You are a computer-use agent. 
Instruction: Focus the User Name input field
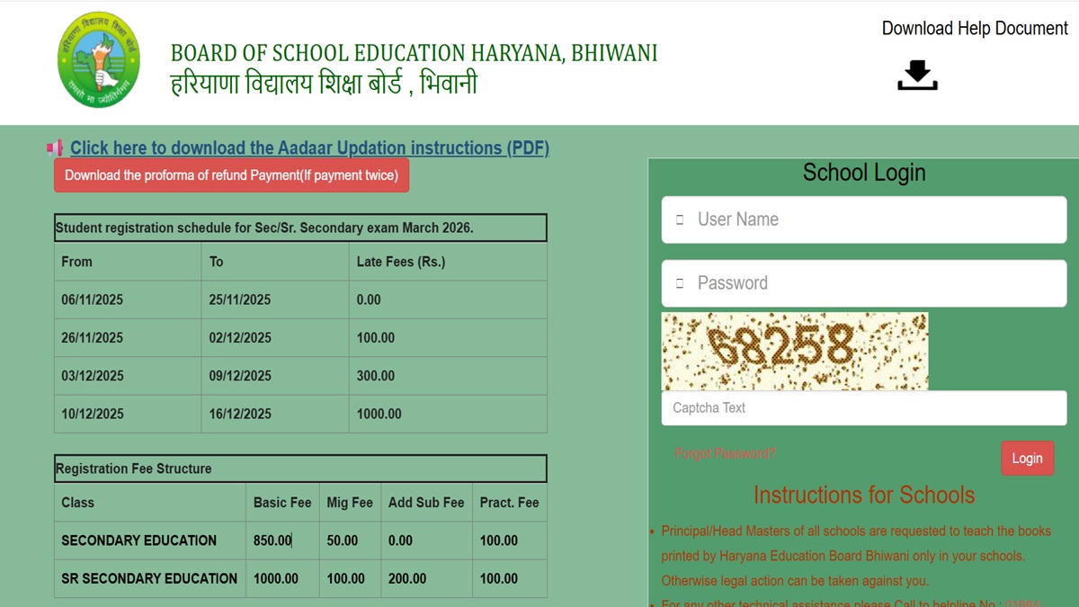click(x=872, y=219)
